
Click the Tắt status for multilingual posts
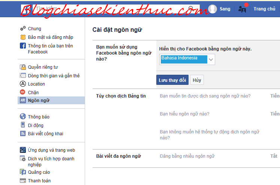tap(274, 156)
